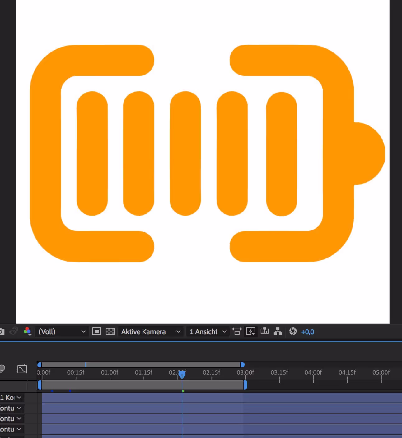The image size is (402, 438).
Task: Jump to 01:00f on the ruler
Action: tap(110, 372)
